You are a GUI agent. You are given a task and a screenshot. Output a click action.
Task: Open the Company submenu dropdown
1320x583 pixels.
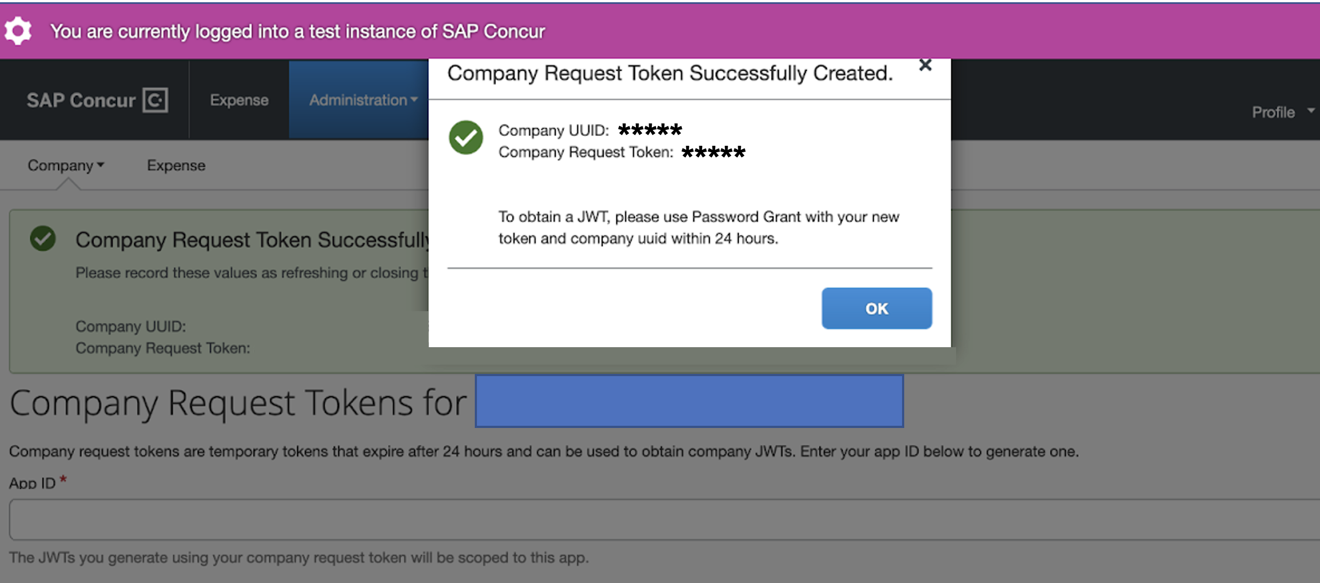click(66, 165)
